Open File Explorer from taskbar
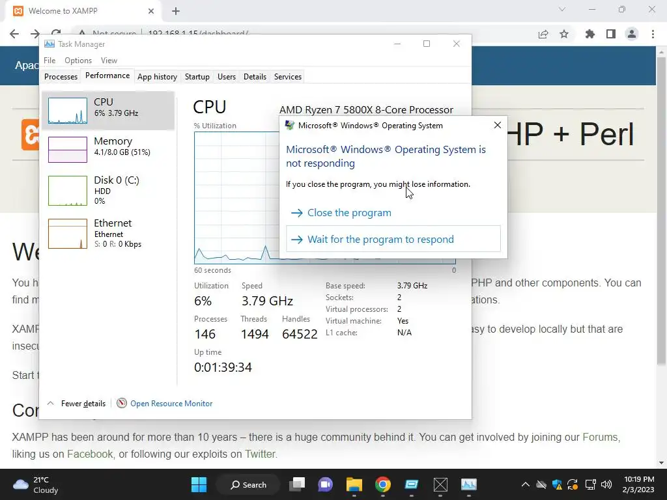Viewport: 667px width, 500px height. (354, 484)
